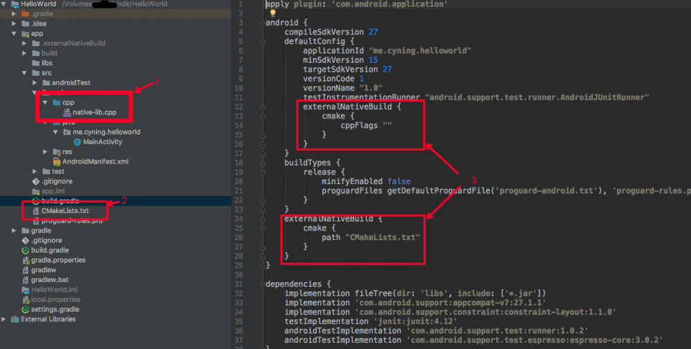The image size is (691, 349).
Task: Click the gradlew file icon
Action: [x=25, y=270]
